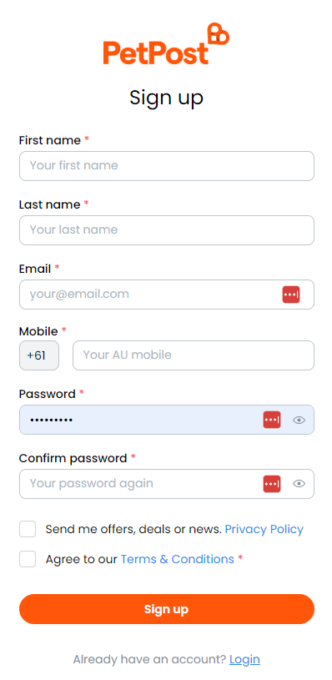Viewport: 332px width, 680px height.
Task: Reveal Confirm password using its eye icon
Action: point(299,484)
